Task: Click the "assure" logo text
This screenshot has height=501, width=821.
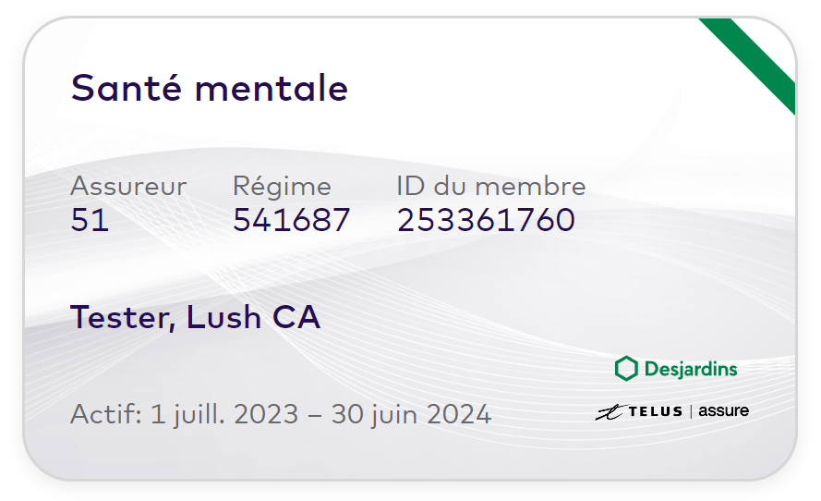Action: [x=723, y=410]
